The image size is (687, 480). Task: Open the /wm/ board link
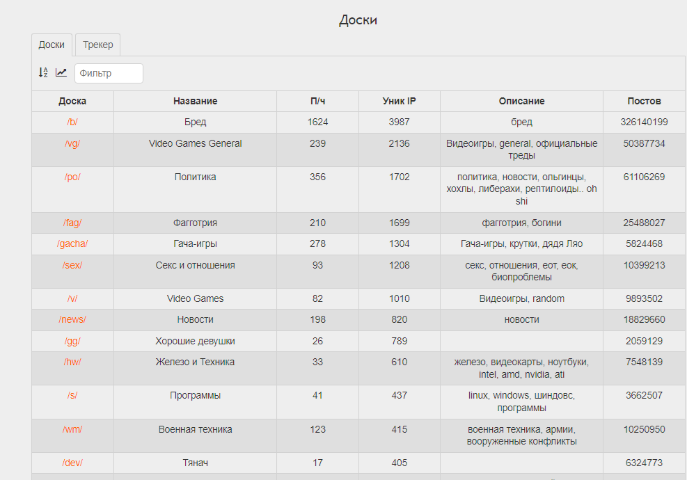pos(72,429)
